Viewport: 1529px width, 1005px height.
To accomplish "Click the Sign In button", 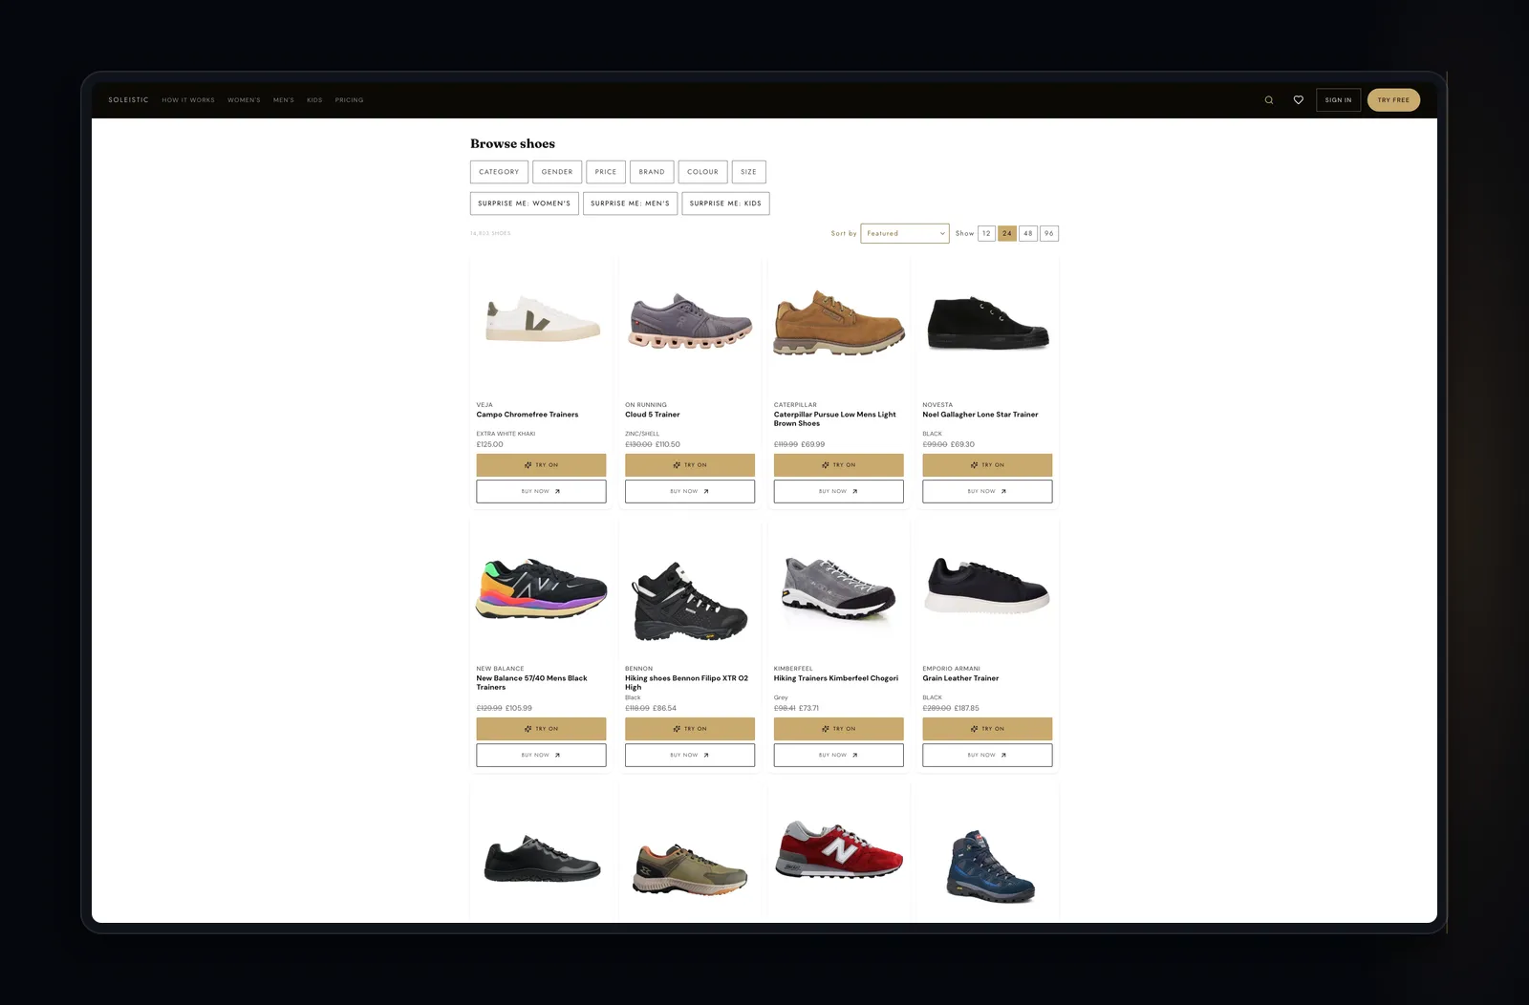I will click(1338, 100).
